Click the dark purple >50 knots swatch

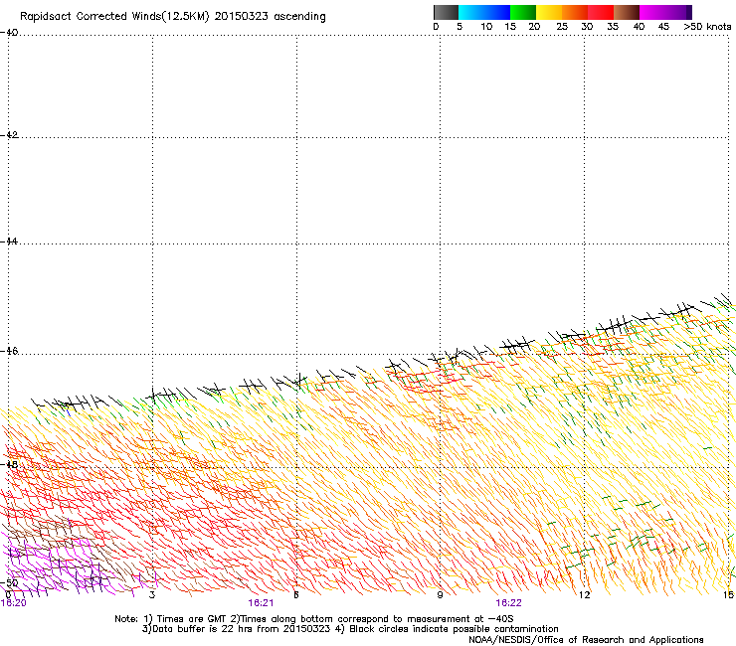[x=688, y=12]
